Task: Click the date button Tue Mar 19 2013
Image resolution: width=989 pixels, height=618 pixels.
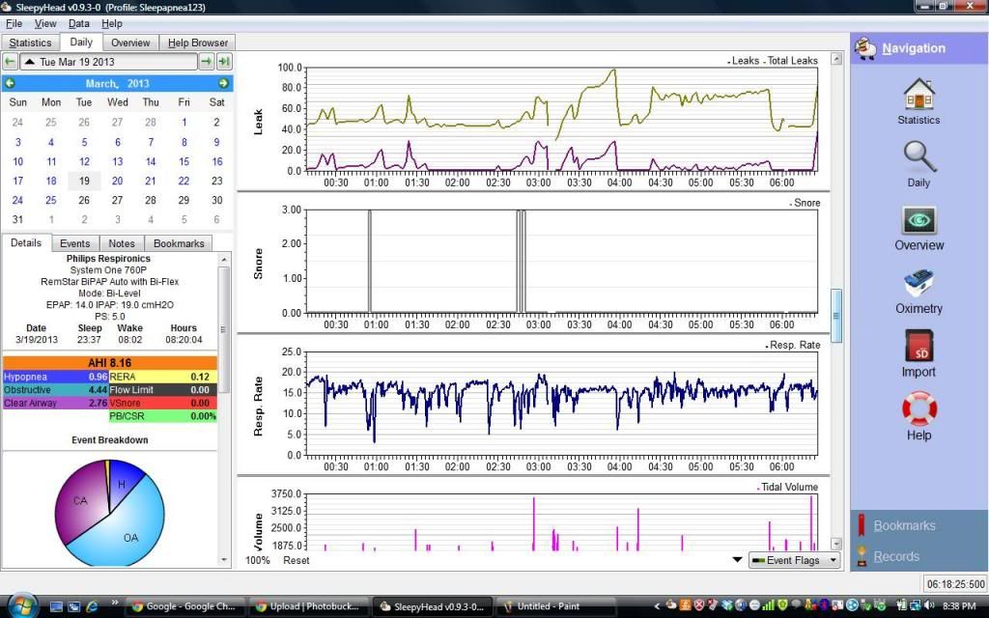Action: pyautogui.click(x=108, y=62)
